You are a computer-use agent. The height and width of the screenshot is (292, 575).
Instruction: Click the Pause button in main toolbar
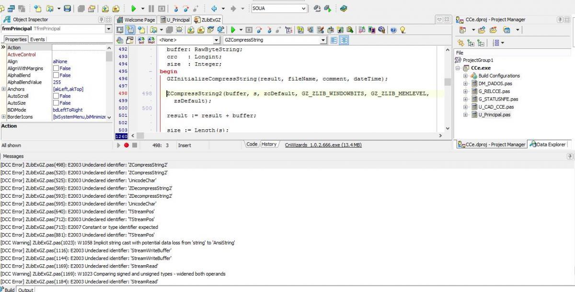click(151, 9)
